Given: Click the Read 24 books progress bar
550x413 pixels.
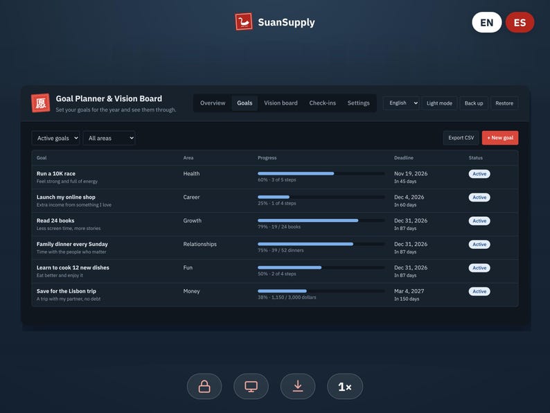Looking at the screenshot, I should (321, 220).
